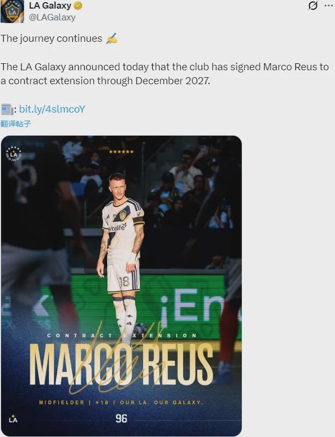Click the 96 logo at image bottom
Screen dimensions: 335x437
pyautogui.click(x=121, y=418)
